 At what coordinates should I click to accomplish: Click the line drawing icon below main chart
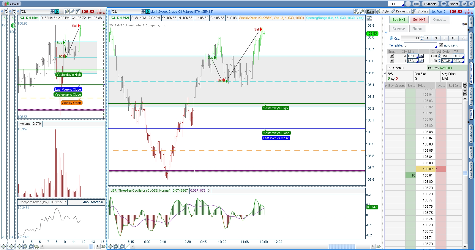click(127, 246)
